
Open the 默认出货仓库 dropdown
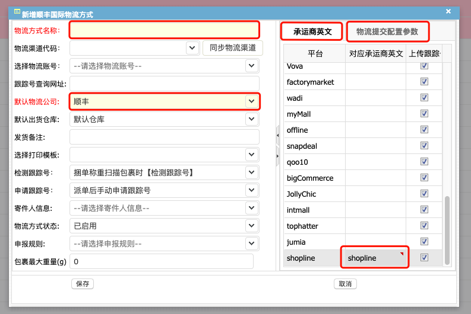(x=252, y=119)
